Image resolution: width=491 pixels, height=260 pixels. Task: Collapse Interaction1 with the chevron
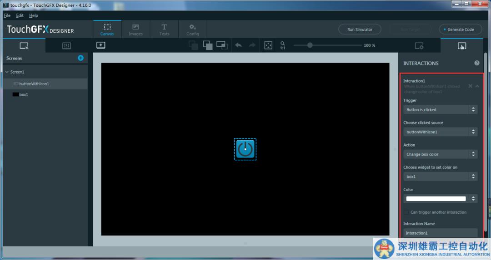477,86
